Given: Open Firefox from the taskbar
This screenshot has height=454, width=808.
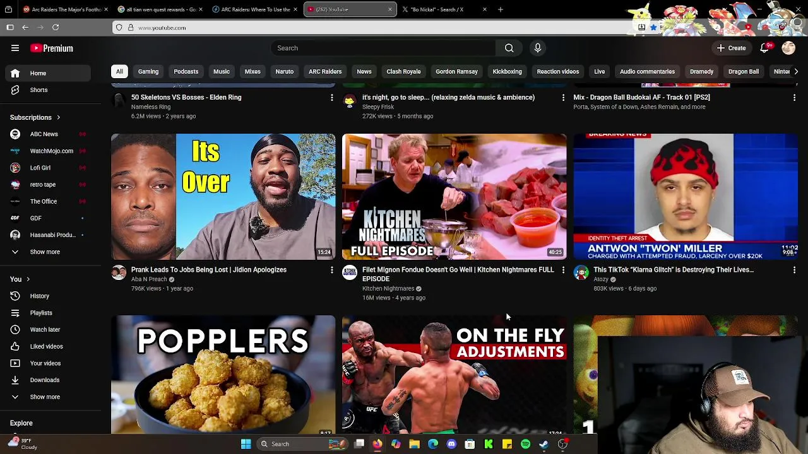Looking at the screenshot, I should [377, 444].
